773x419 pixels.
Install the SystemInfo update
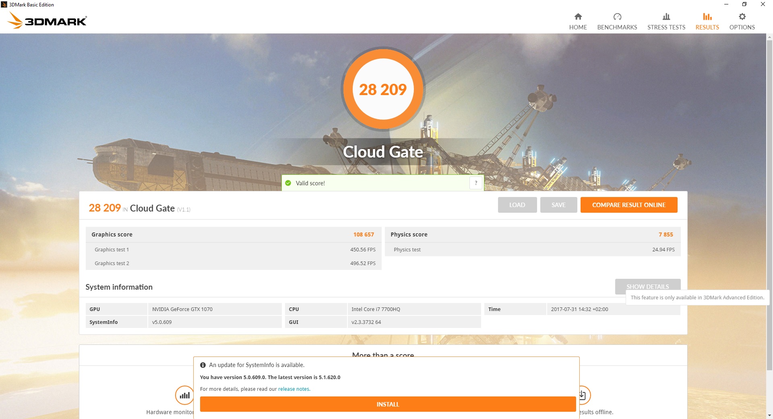pyautogui.click(x=388, y=404)
